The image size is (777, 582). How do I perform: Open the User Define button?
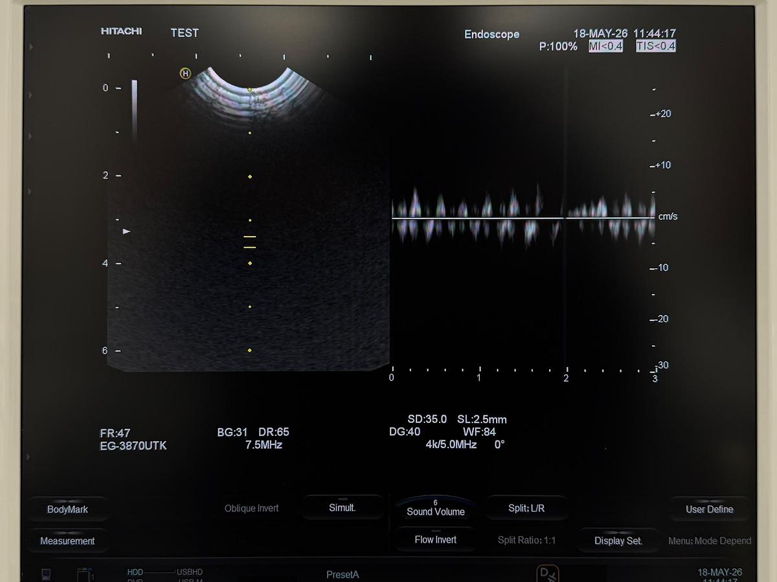(710, 509)
